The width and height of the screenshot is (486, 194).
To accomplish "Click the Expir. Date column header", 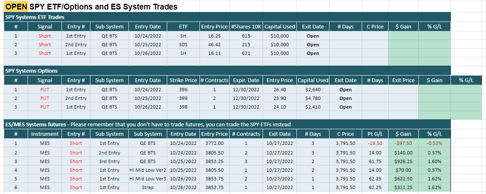I will click(246, 80).
